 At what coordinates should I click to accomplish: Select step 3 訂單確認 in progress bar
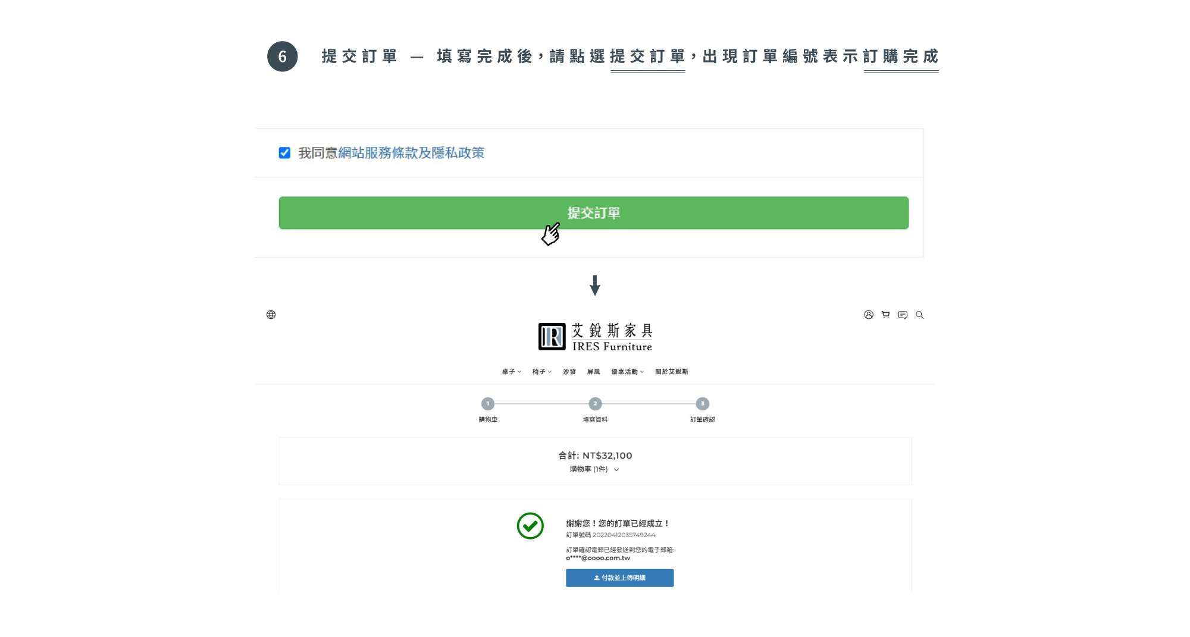point(703,404)
